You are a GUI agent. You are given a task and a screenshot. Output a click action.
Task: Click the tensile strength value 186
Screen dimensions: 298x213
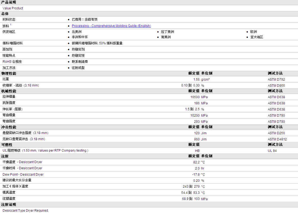pyautogui.click(x=197, y=103)
